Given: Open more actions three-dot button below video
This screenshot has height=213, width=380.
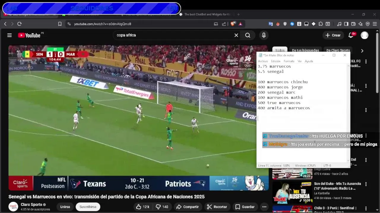Looking at the screenshot, I should click(x=264, y=207).
